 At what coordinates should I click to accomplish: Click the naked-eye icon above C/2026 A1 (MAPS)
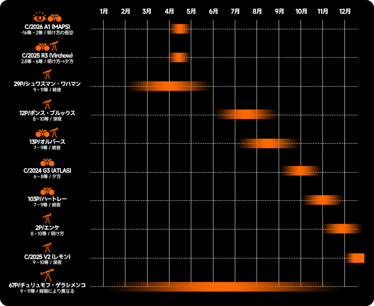click(x=40, y=17)
